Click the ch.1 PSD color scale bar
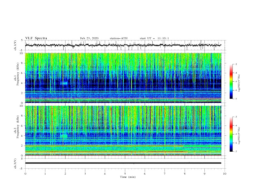253x195 pixels. (231, 82)
